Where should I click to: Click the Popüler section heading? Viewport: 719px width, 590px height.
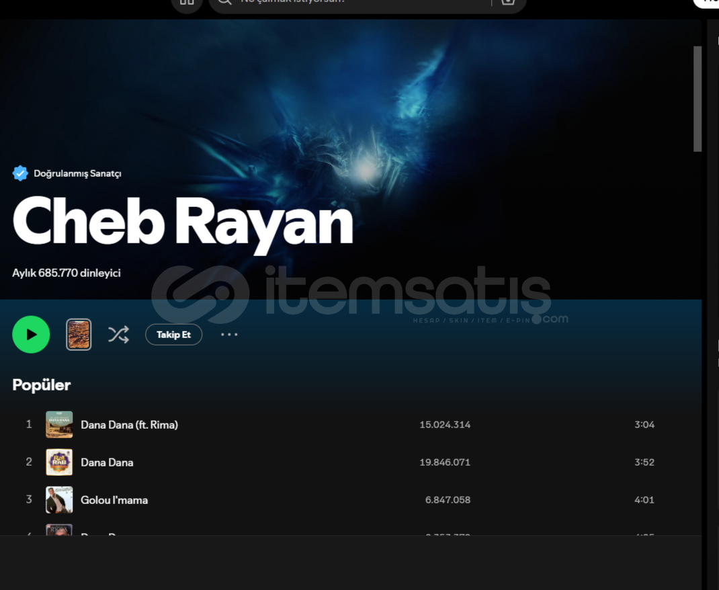point(41,385)
